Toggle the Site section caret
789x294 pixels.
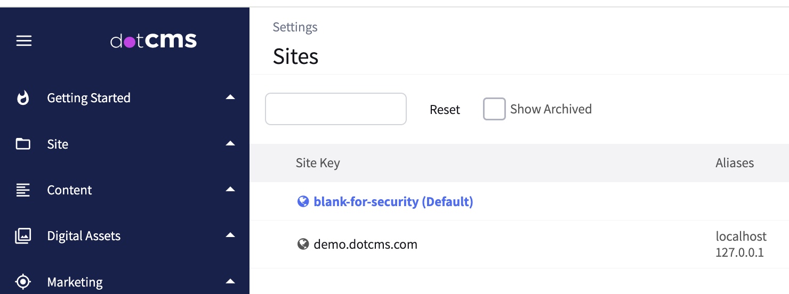click(230, 144)
